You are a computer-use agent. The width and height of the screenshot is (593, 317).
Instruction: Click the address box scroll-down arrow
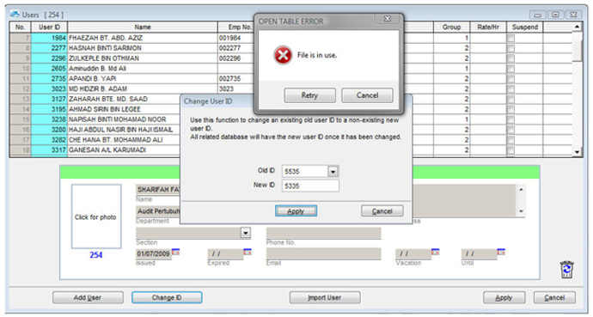(x=521, y=211)
